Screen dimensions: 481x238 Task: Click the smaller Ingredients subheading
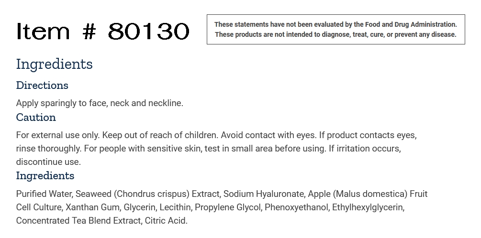(x=45, y=175)
